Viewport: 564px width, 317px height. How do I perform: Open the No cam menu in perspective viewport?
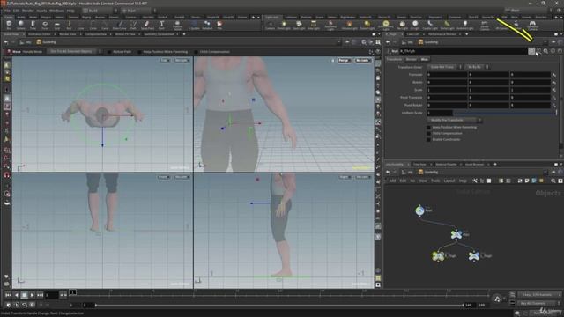coord(362,61)
